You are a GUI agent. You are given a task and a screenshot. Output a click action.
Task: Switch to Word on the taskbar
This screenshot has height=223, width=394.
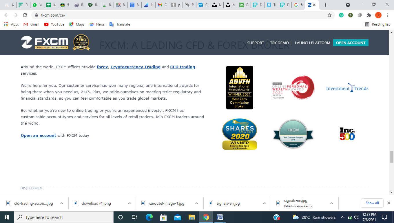[x=220, y=217]
